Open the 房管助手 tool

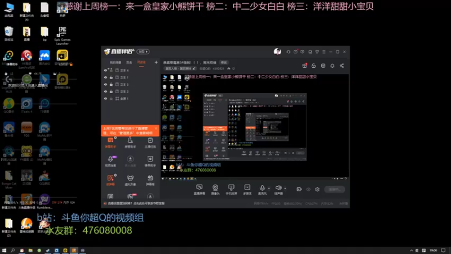click(x=130, y=143)
